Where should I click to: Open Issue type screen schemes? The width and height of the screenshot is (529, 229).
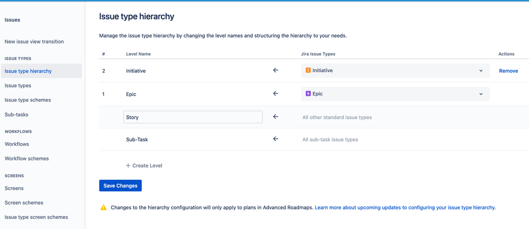point(37,217)
